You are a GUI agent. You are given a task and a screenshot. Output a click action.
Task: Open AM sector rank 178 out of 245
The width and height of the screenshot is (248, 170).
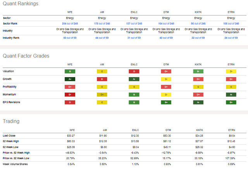pos(102,24)
